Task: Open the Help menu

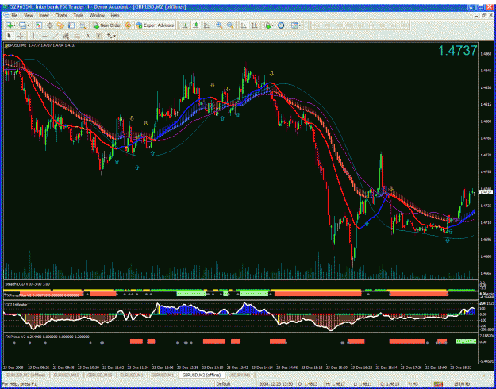Action: pos(115,15)
